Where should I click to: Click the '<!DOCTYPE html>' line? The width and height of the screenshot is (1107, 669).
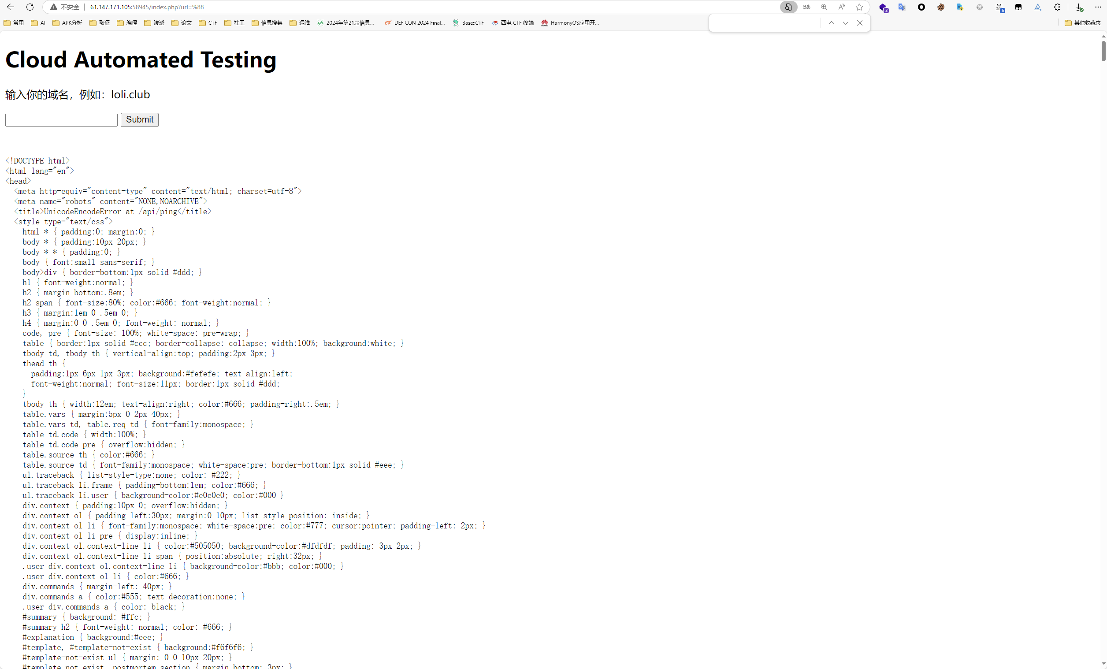38,161
